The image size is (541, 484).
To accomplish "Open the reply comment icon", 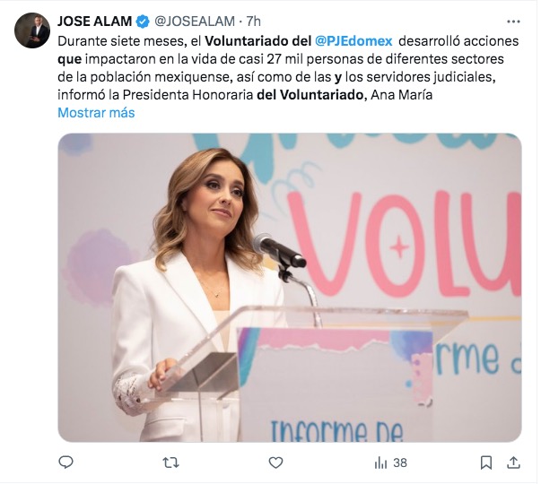I will coord(65,462).
